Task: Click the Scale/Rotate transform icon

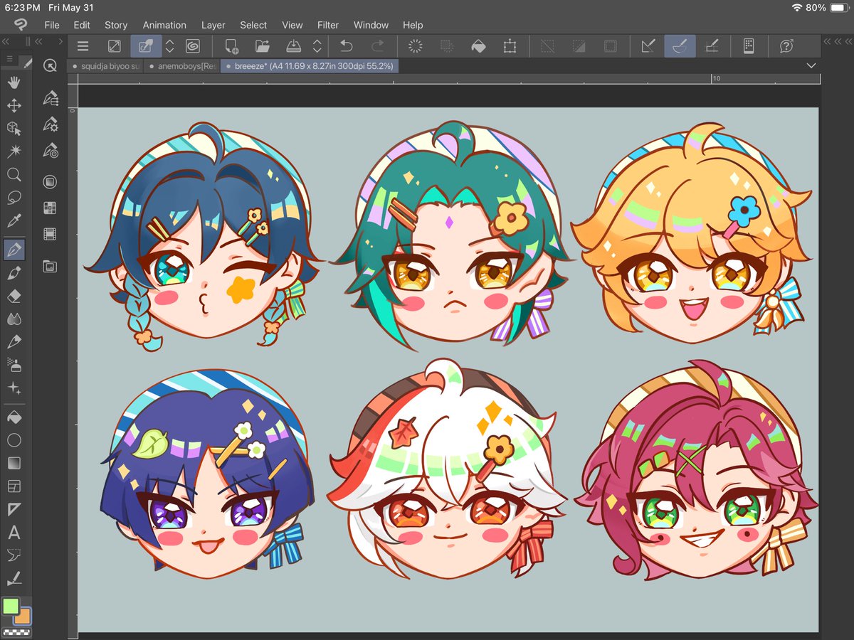Action: (510, 46)
